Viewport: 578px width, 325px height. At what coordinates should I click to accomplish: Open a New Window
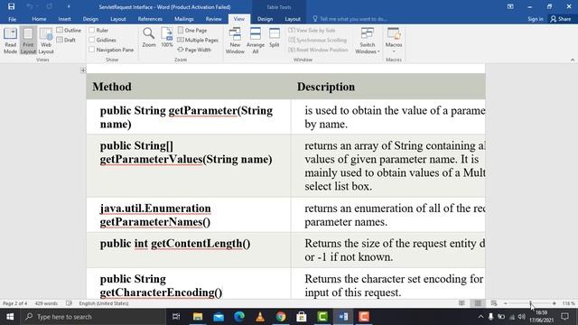pyautogui.click(x=235, y=41)
